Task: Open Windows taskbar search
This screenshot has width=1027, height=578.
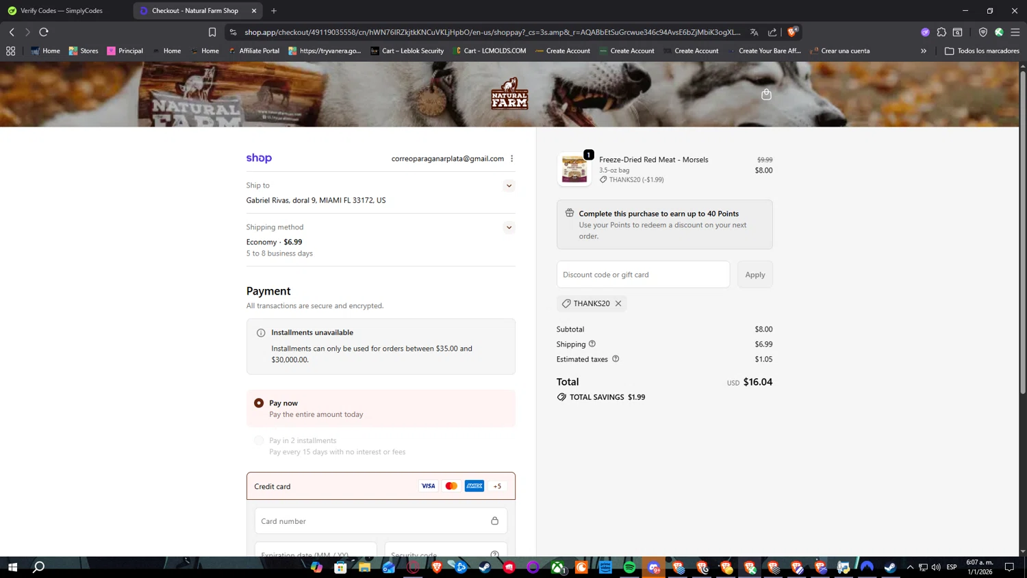Action: (39, 567)
